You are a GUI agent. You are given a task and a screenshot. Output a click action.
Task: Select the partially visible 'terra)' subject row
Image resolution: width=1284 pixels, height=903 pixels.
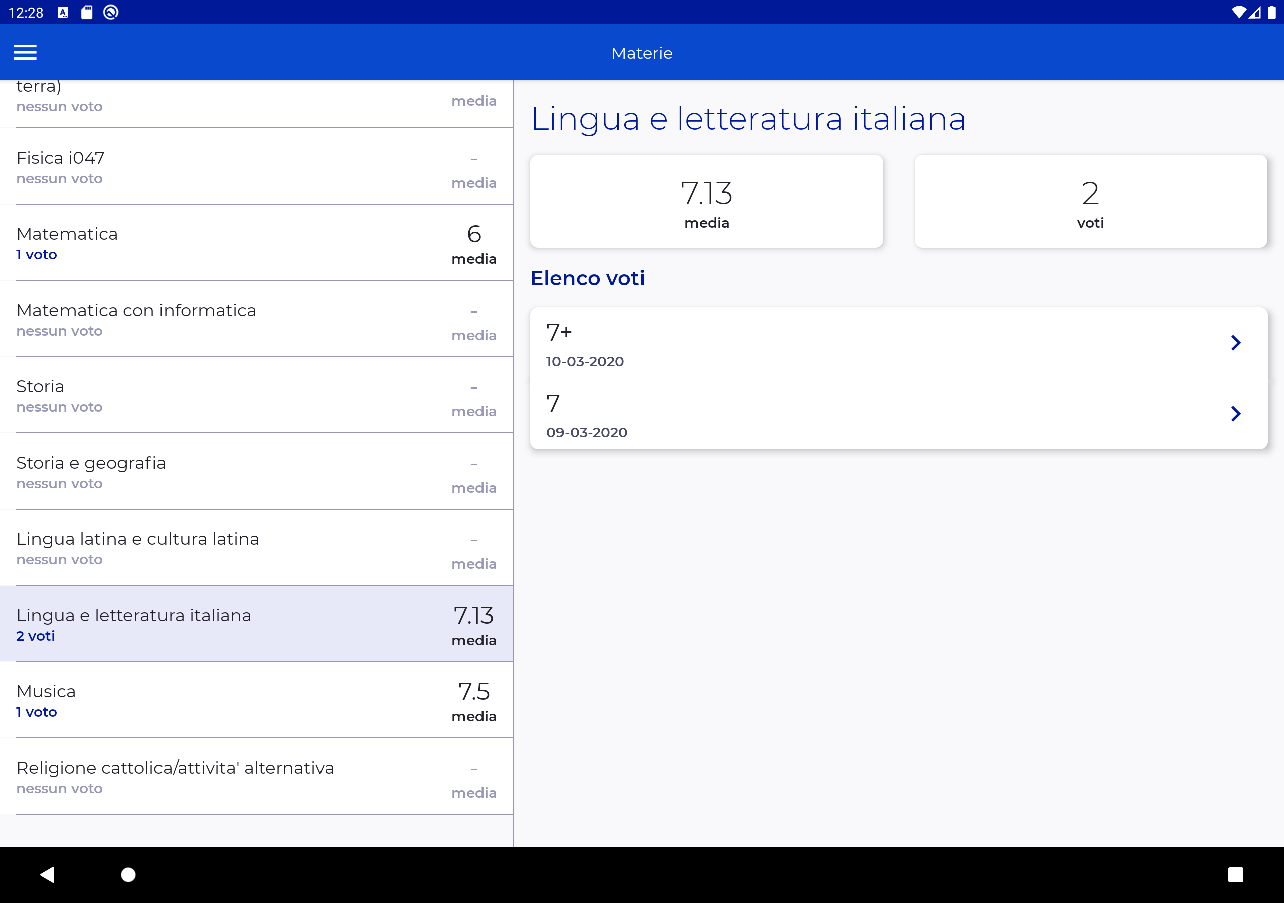pyautogui.click(x=257, y=104)
